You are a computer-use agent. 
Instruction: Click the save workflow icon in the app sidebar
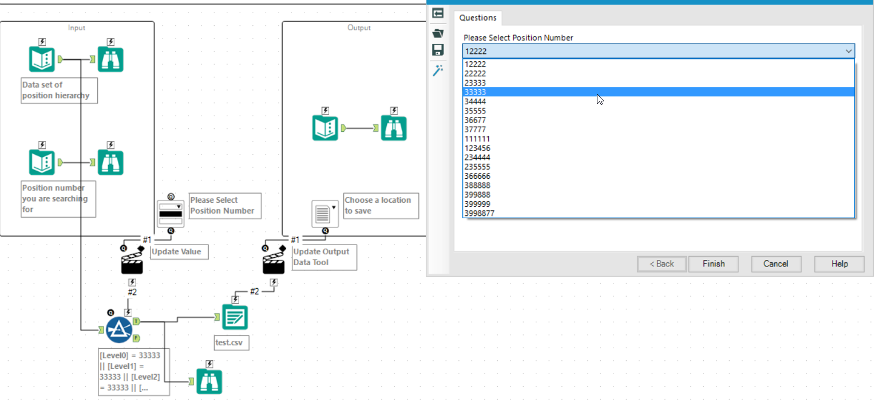[x=438, y=50]
